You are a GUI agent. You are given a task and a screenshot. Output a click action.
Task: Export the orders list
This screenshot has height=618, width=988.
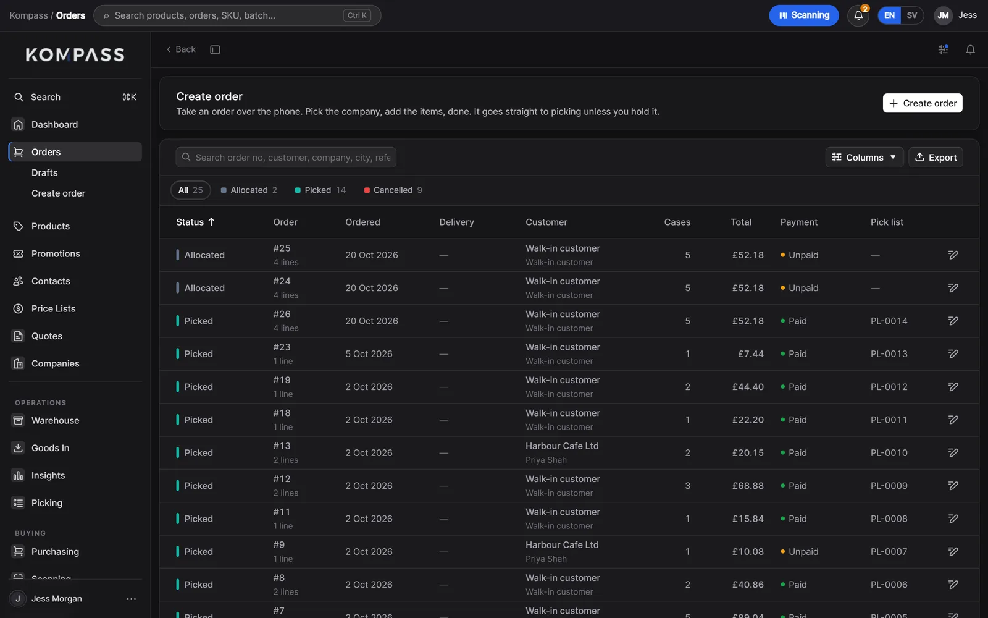(936, 158)
